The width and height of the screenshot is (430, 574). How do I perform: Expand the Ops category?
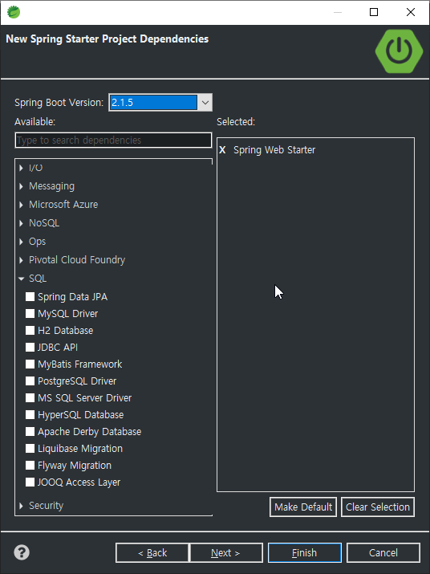pos(21,242)
